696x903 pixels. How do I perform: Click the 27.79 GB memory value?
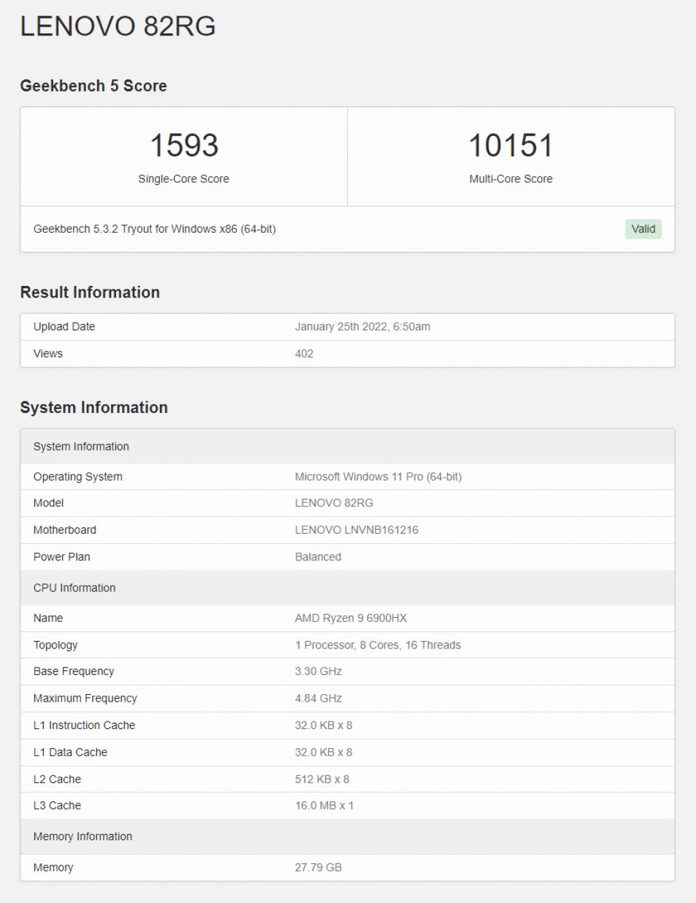(x=318, y=868)
